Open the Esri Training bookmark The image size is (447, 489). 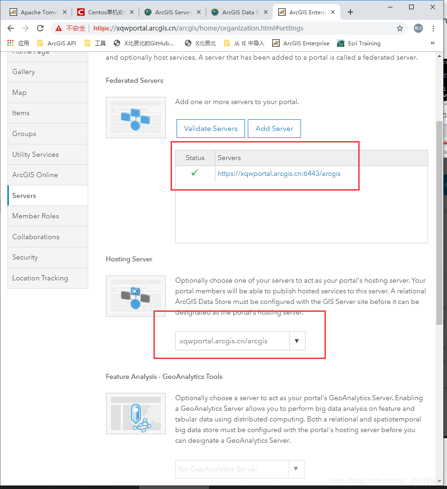point(359,43)
